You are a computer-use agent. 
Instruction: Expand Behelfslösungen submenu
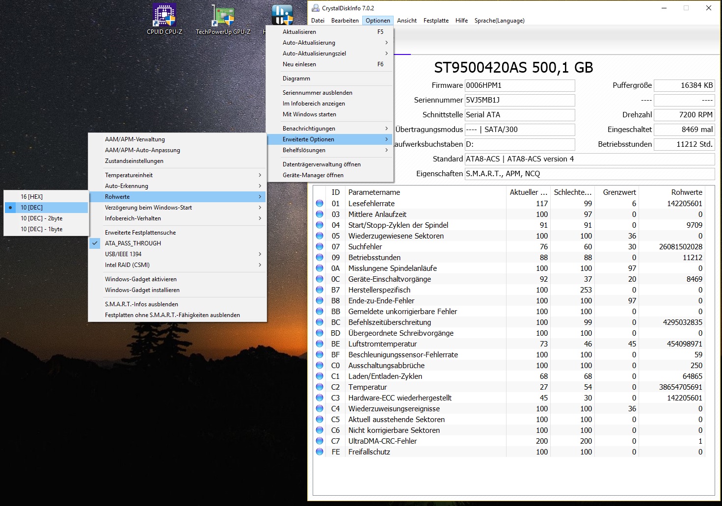click(x=329, y=150)
